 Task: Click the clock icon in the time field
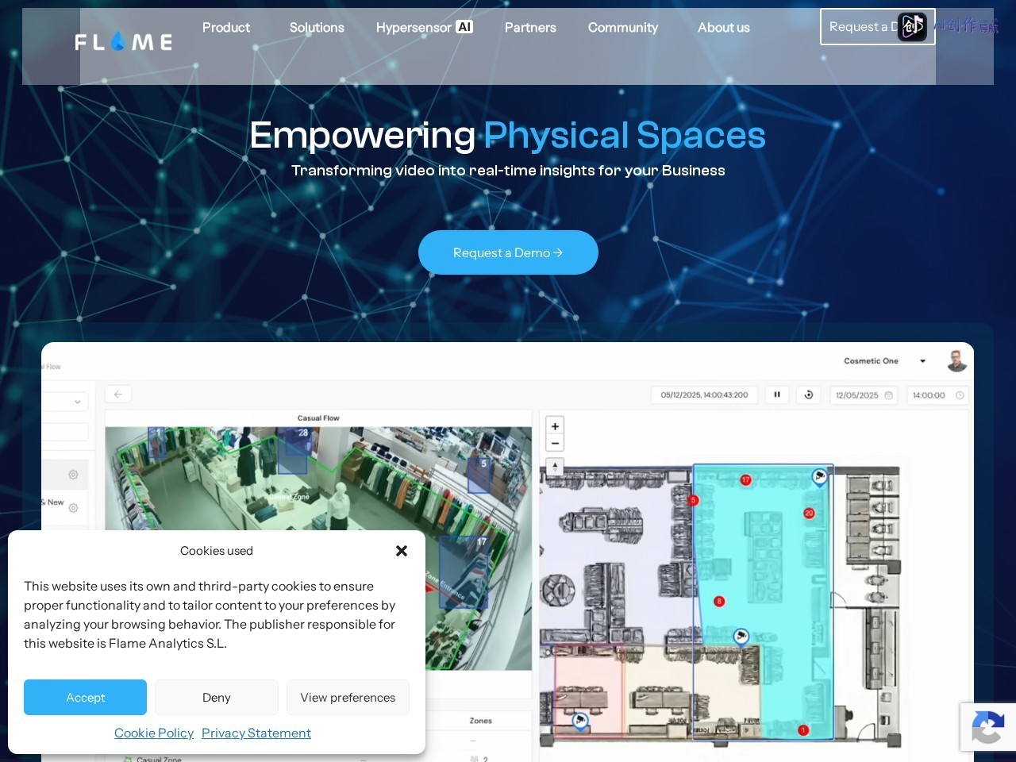[x=960, y=395]
